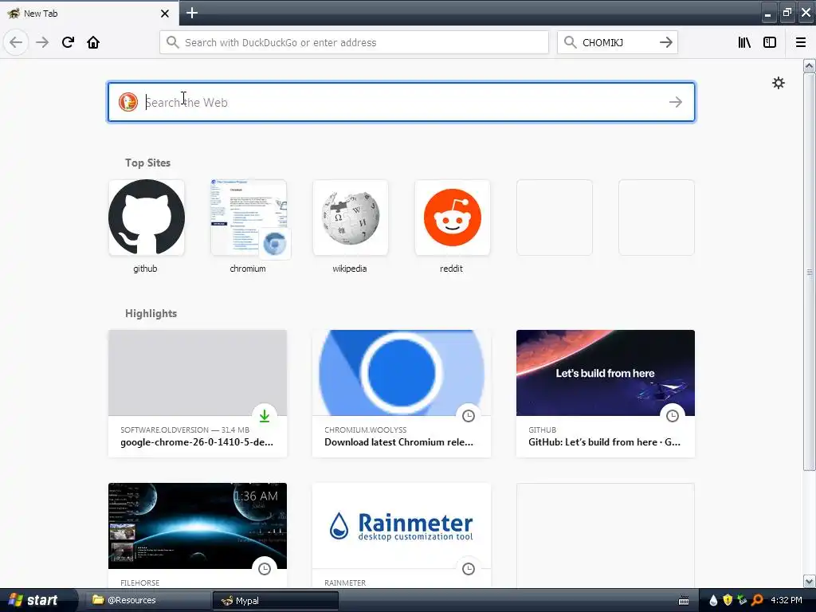Click the Top Sites section heading
816x612 pixels.
tap(147, 163)
